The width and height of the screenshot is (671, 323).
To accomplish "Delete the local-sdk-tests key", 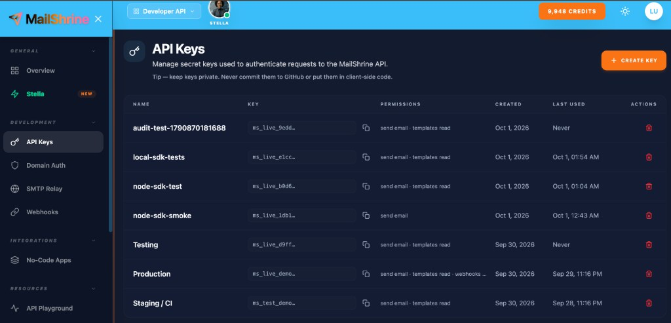I will pos(649,157).
